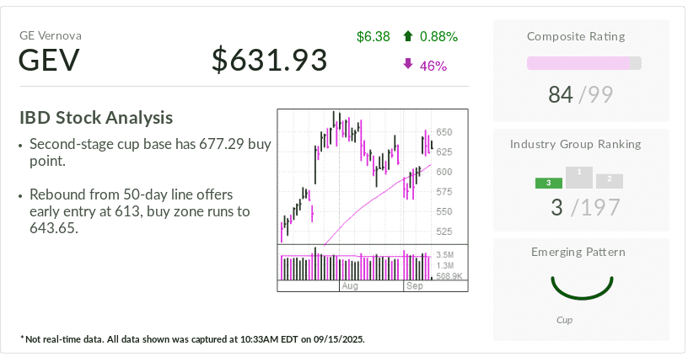Click the gray rank 2 podium block

(x=609, y=180)
